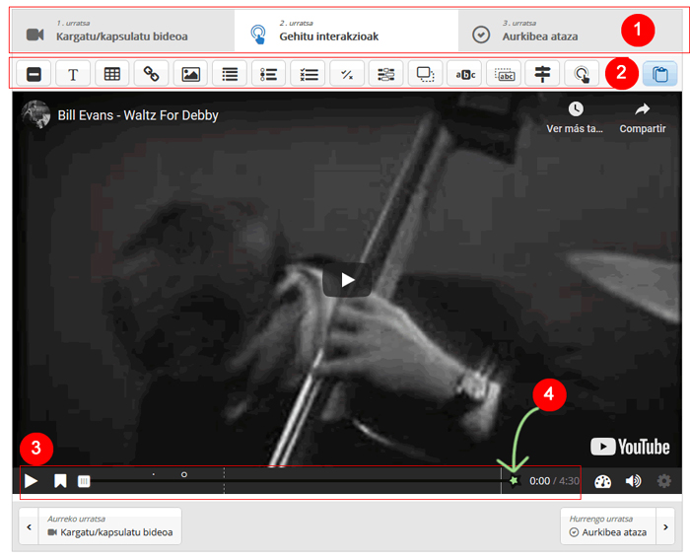This screenshot has width=690, height=559.
Task: Click the Paste clipboard toolbar button
Action: [659, 74]
